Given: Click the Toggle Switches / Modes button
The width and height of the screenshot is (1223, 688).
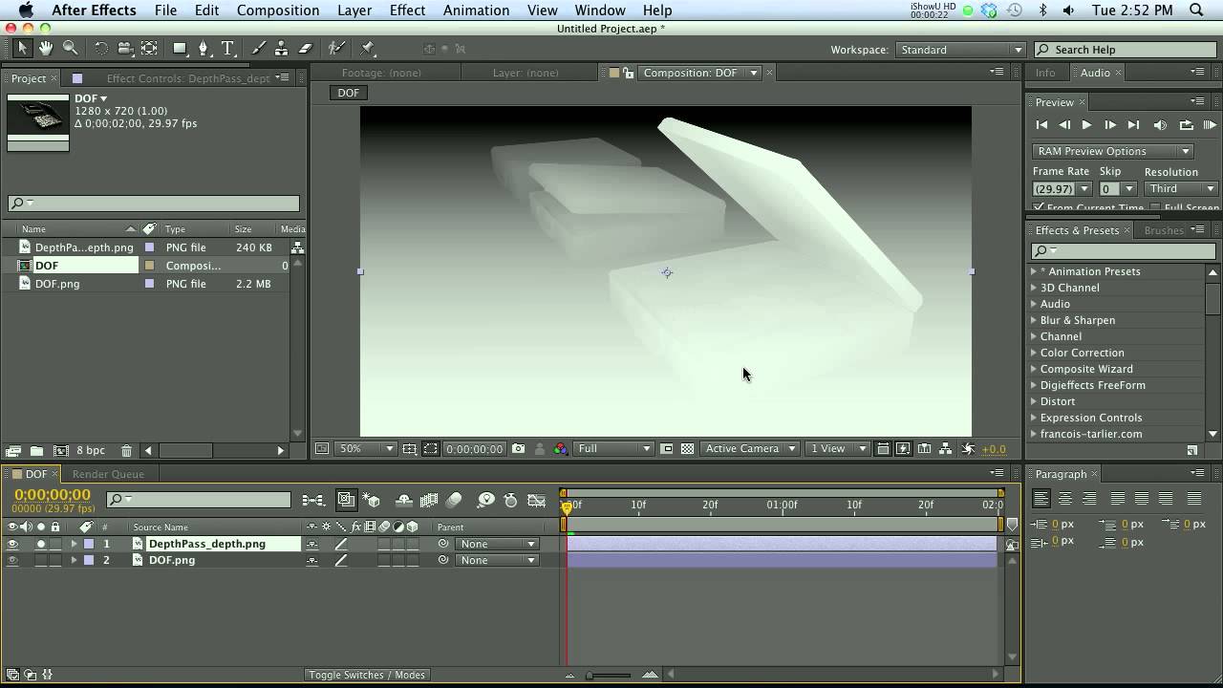Looking at the screenshot, I should (x=367, y=675).
